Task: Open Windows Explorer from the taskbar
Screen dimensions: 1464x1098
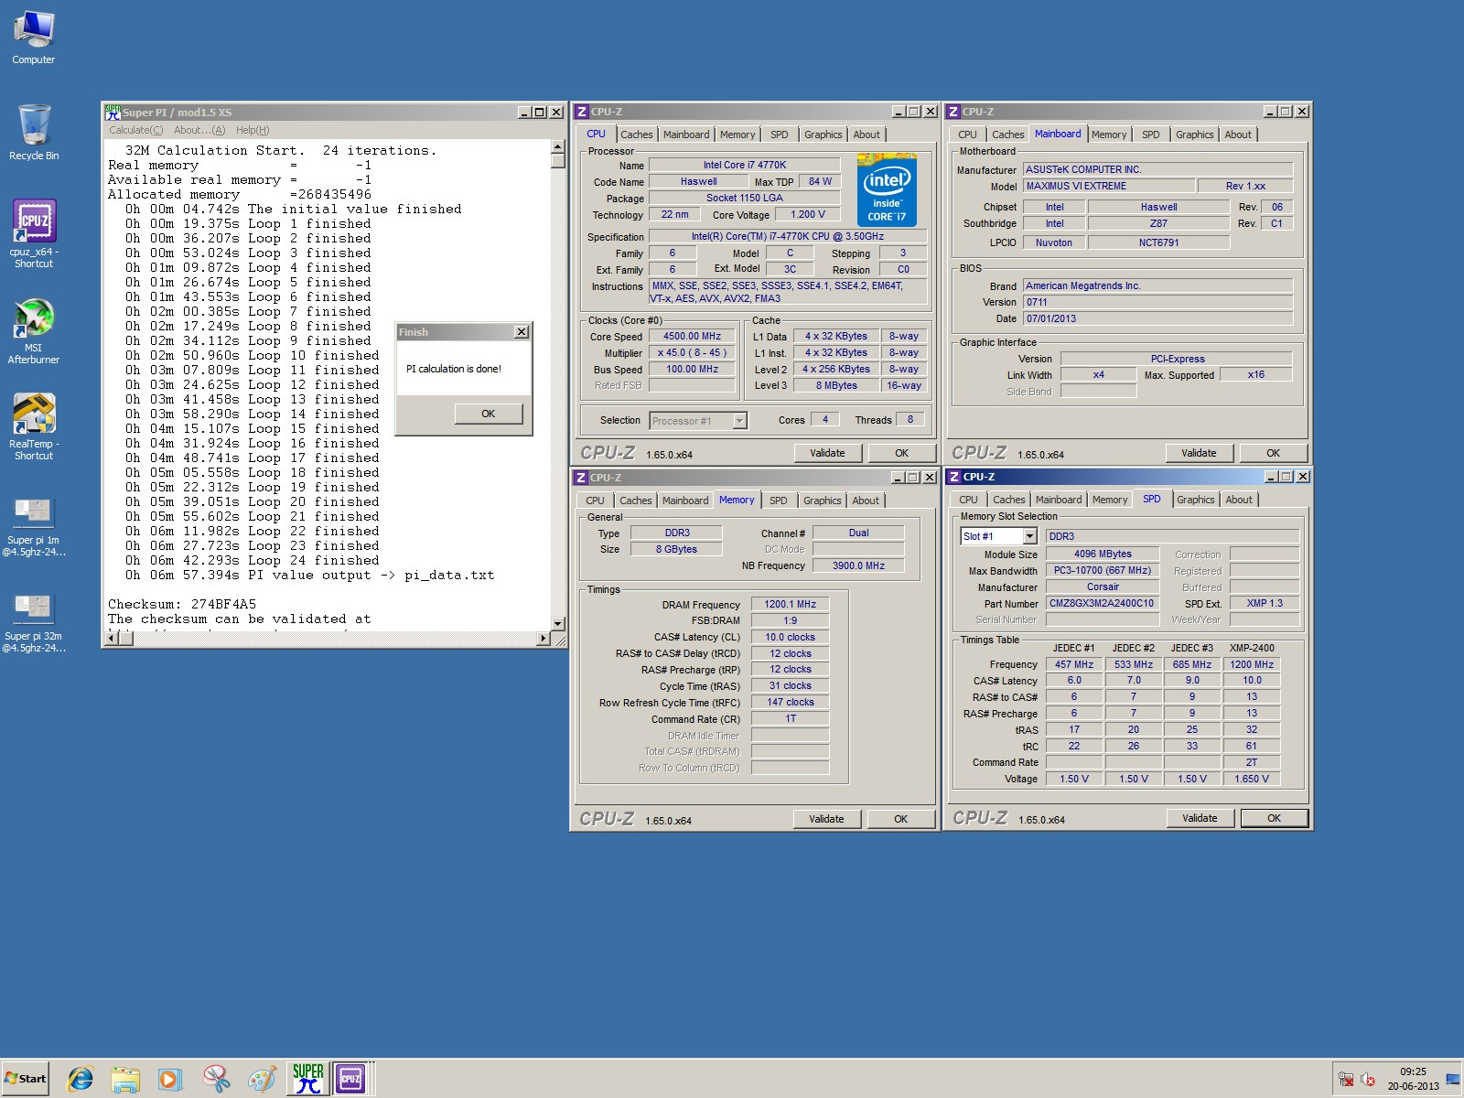Action: 125,1080
